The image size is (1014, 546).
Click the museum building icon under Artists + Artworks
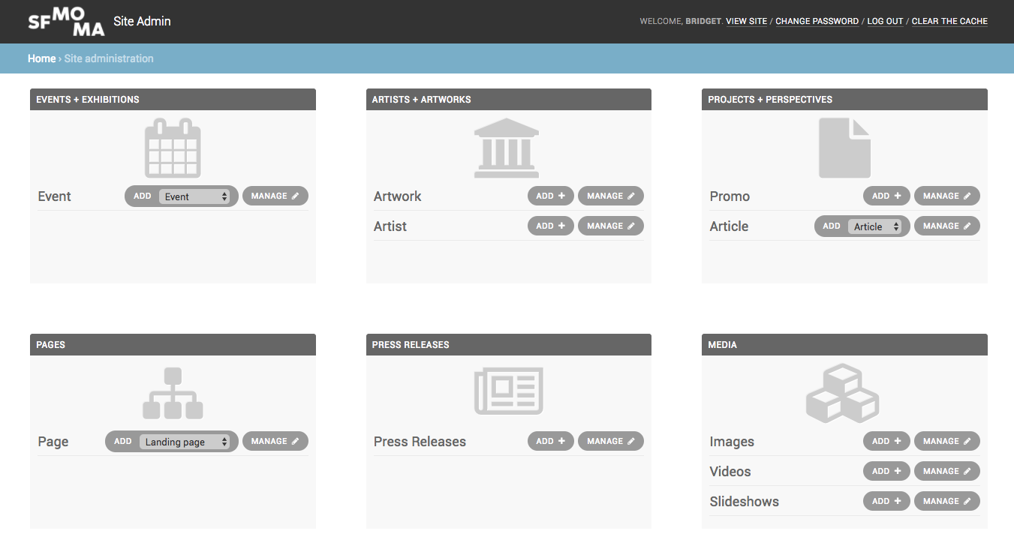coord(507,148)
